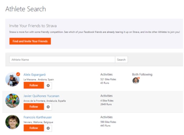Open Francois Kartheuser's profile picture
Viewport: 184px width, 135px height.
click(12, 122)
